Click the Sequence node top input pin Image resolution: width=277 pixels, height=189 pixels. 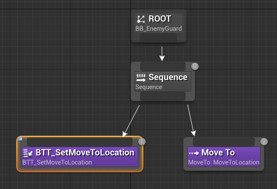click(x=163, y=66)
